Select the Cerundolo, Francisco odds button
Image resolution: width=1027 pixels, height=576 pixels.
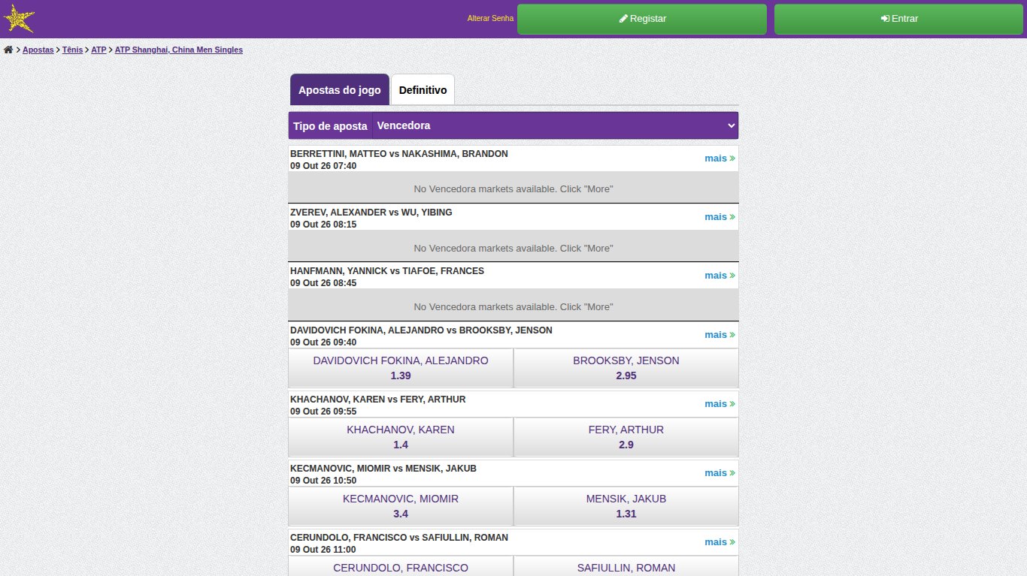coord(401,568)
